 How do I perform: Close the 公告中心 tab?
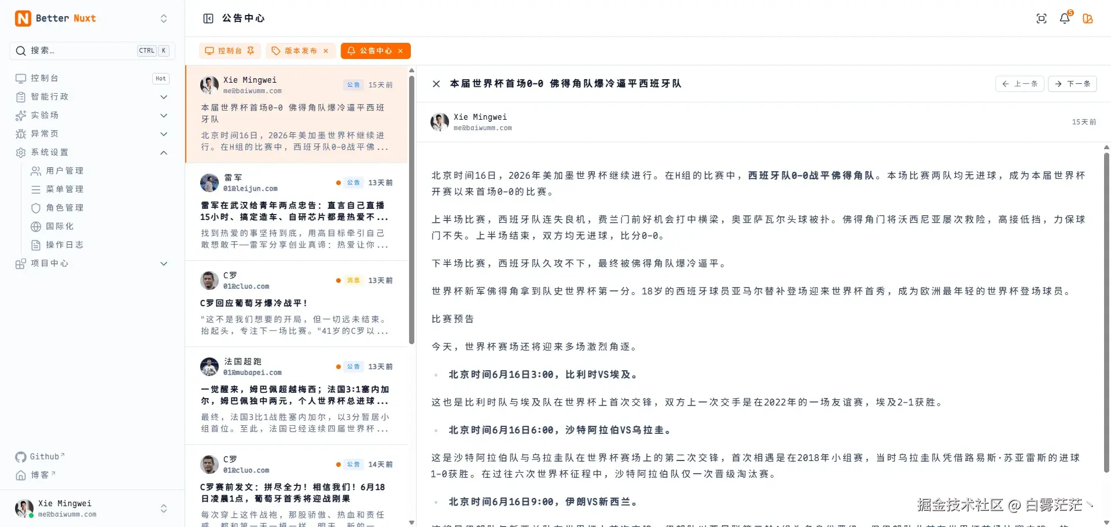pos(400,51)
